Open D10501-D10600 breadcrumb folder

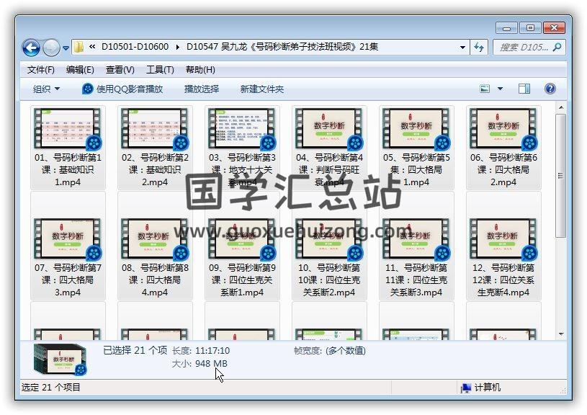(x=135, y=47)
